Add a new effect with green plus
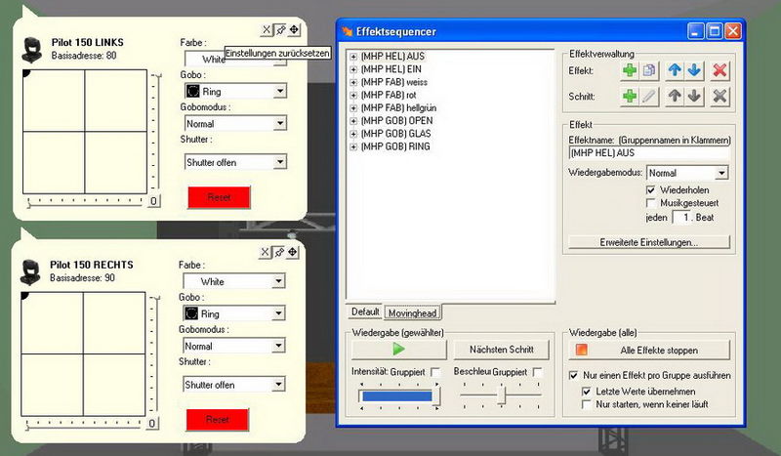This screenshot has width=781, height=456. (630, 71)
